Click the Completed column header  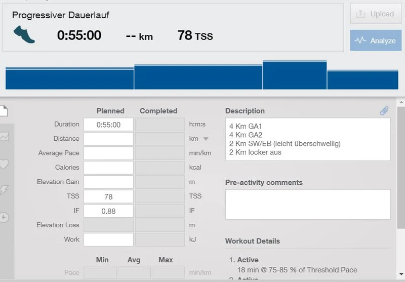click(158, 111)
